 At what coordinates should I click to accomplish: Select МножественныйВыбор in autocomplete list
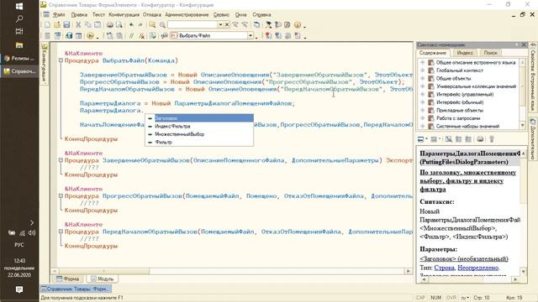(x=199, y=134)
